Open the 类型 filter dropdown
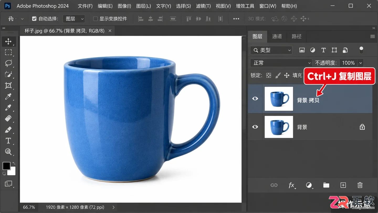Viewport: 378px width, 213px height. click(x=271, y=50)
